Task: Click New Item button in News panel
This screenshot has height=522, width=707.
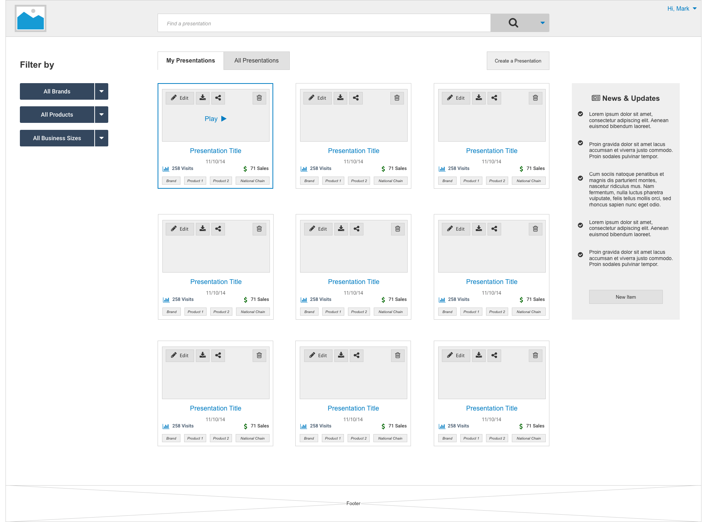Action: pyautogui.click(x=626, y=297)
